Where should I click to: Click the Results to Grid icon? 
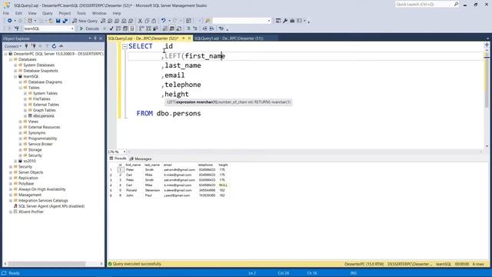172,28
